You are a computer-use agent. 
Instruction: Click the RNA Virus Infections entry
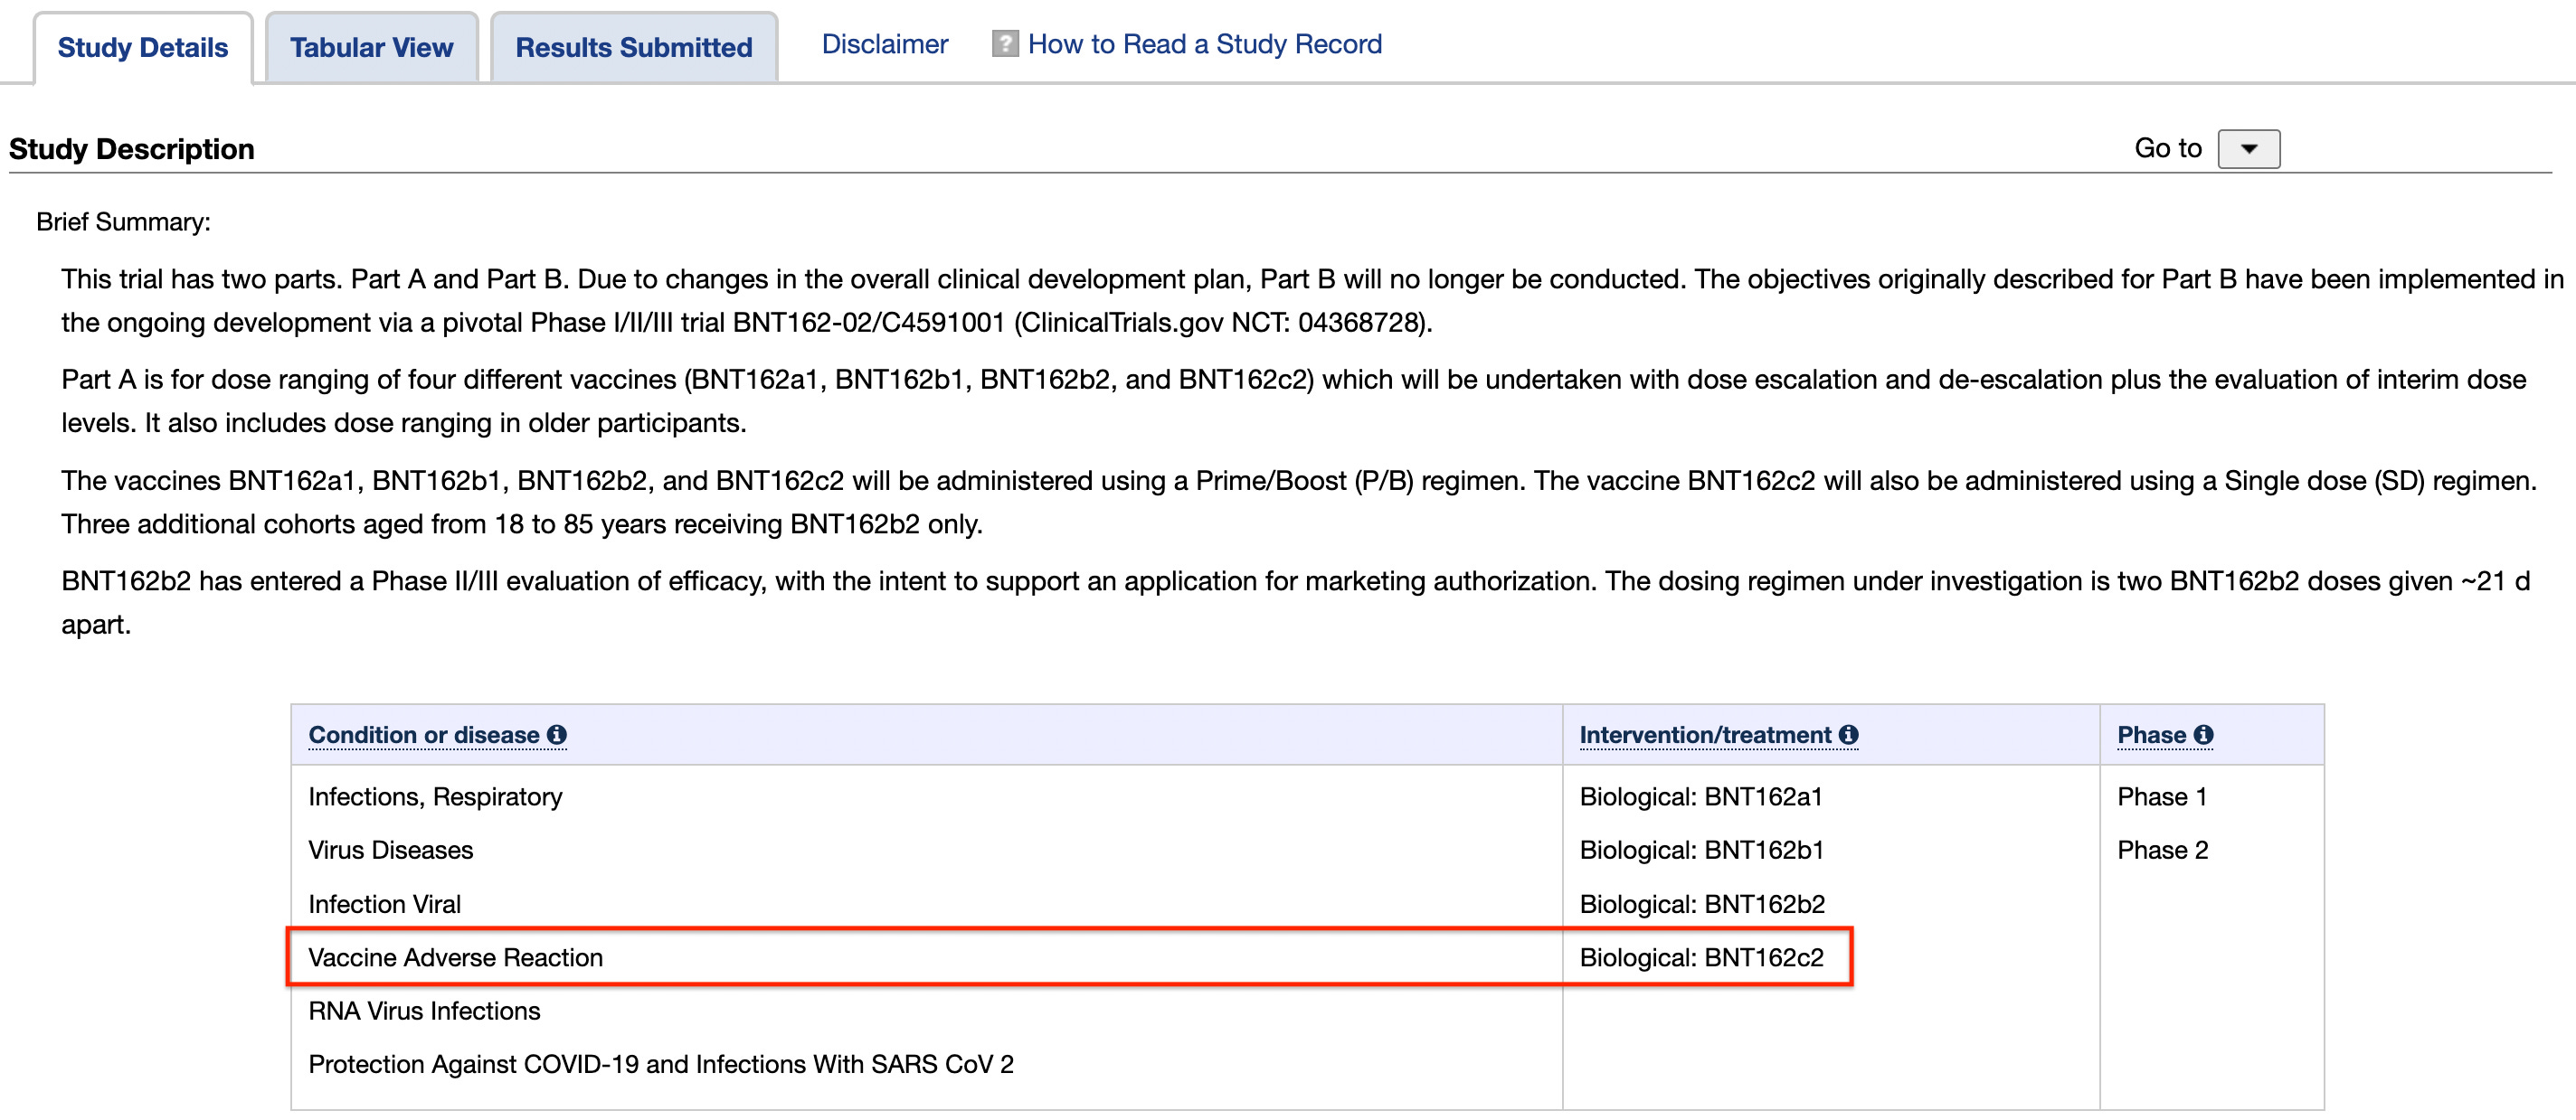click(424, 1010)
